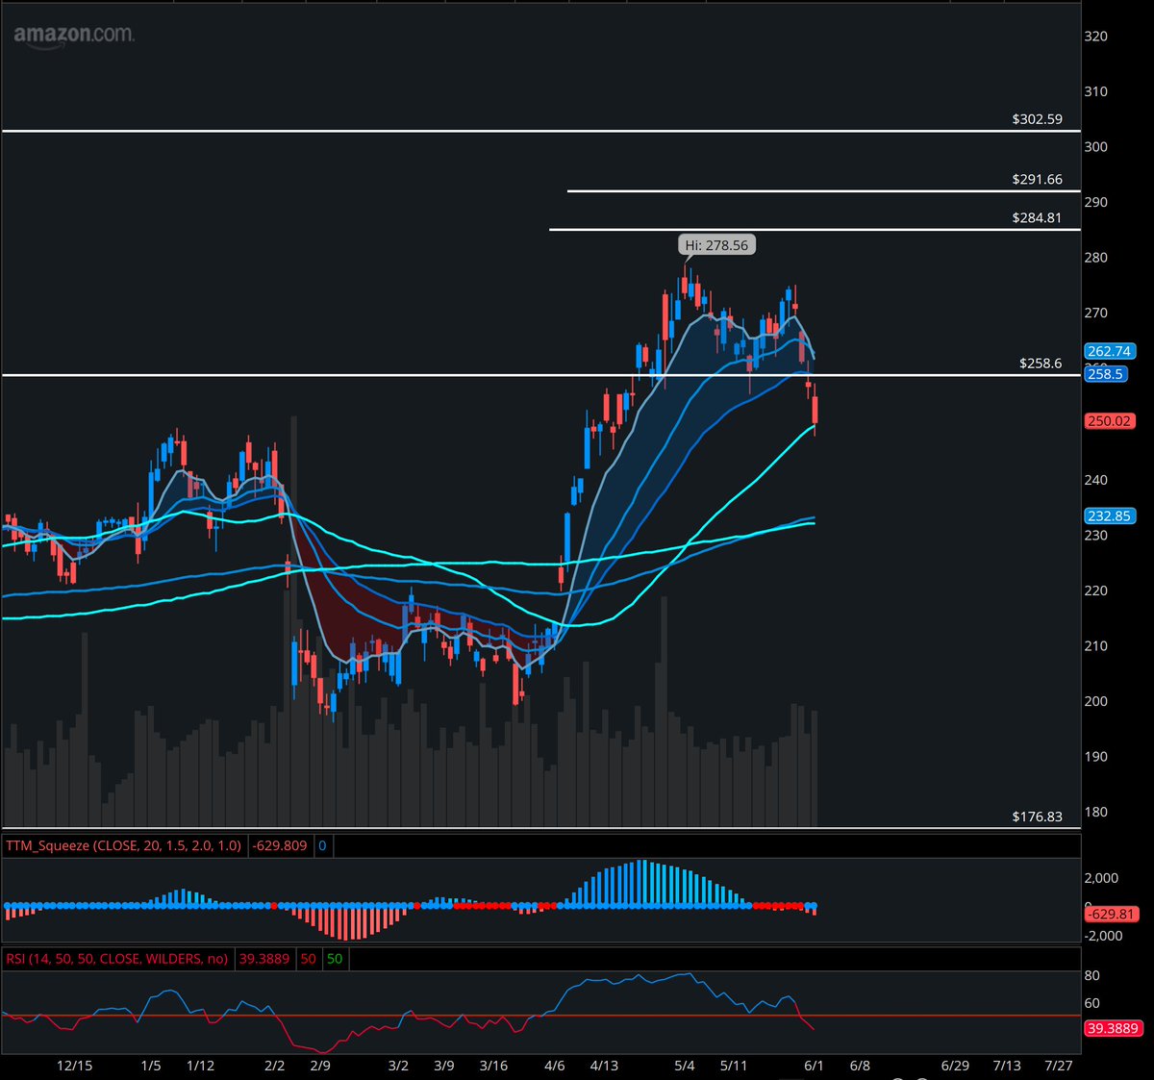Click the 1/5 date on time axis
This screenshot has height=1080, width=1154.
pos(151,1066)
